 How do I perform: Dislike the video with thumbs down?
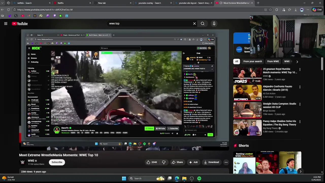[164, 162]
